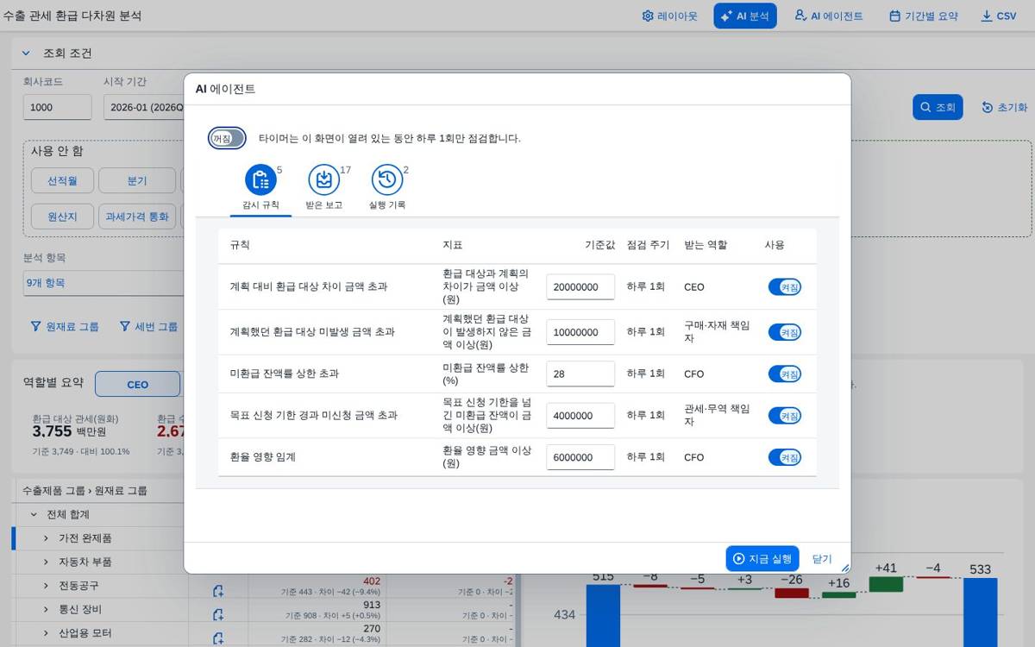Open the 세번 그룹 filter
The width and height of the screenshot is (1035, 647).
coord(148,326)
